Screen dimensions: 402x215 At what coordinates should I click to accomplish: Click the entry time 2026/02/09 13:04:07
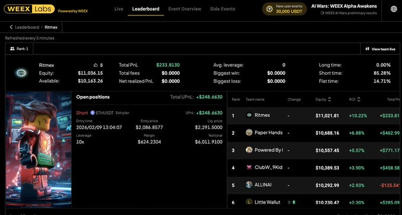point(99,127)
